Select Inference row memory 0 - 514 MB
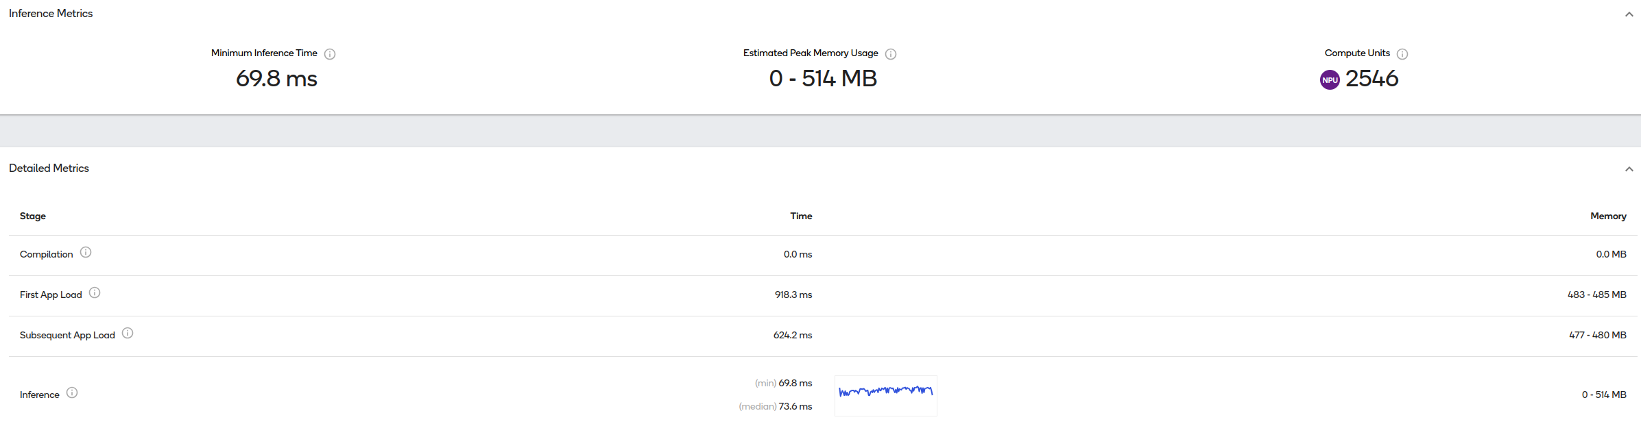 [x=1604, y=395]
